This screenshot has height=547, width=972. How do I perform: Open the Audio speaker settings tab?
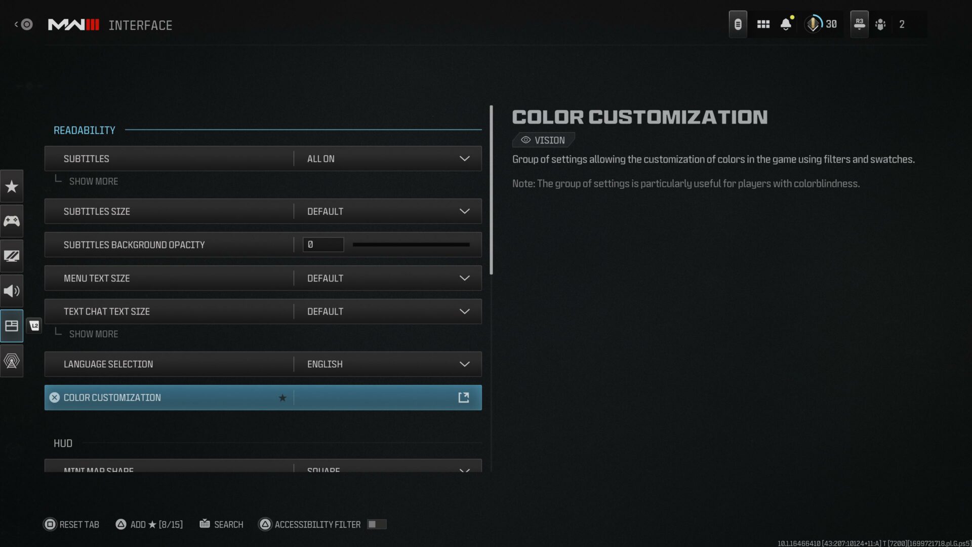tap(12, 291)
